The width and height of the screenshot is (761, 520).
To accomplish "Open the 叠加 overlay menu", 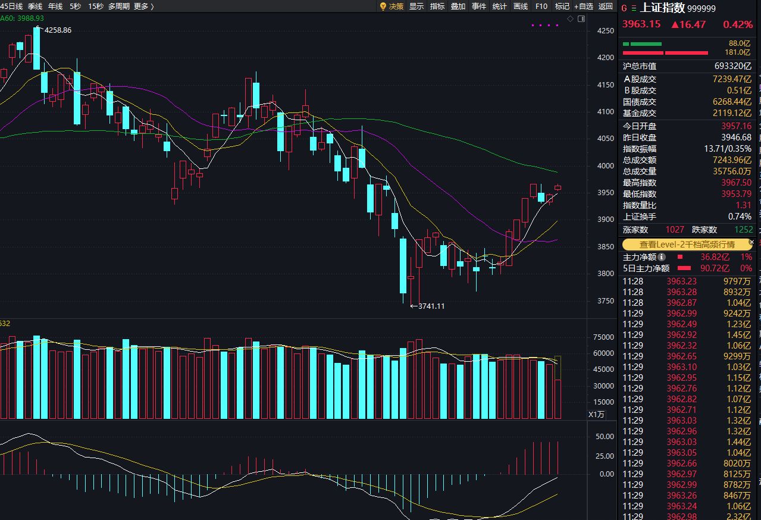I will click(x=458, y=6).
